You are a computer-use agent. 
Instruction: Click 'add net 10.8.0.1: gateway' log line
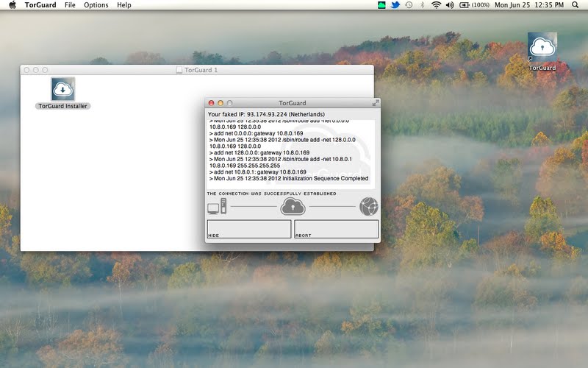coord(258,172)
